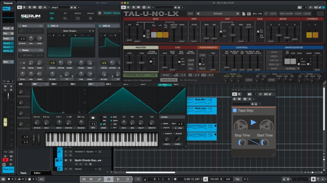Toggle Tape Stop plugin enable checkbox
The image size is (327, 183).
(x=235, y=110)
